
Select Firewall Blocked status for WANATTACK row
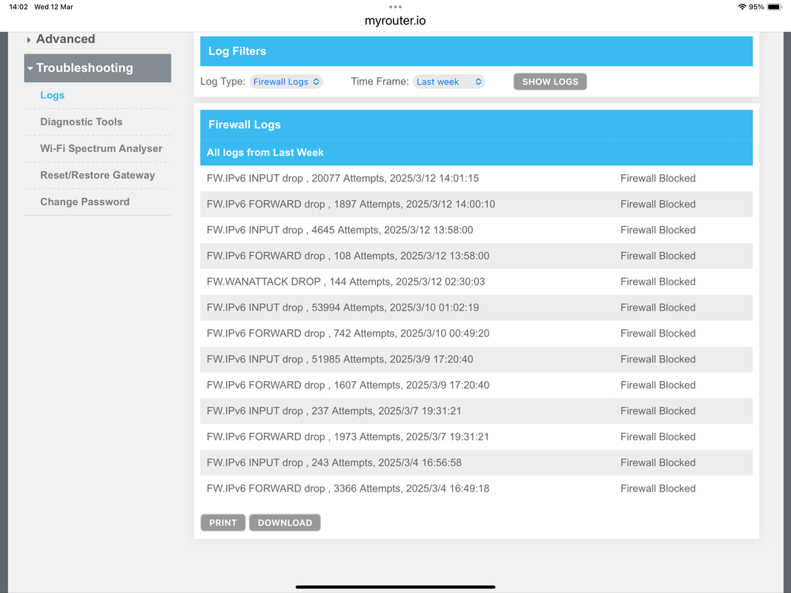click(658, 282)
